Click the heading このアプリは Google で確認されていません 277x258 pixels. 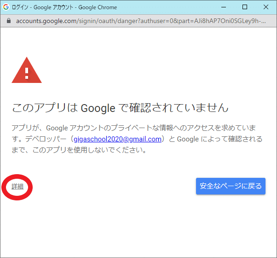(120, 108)
